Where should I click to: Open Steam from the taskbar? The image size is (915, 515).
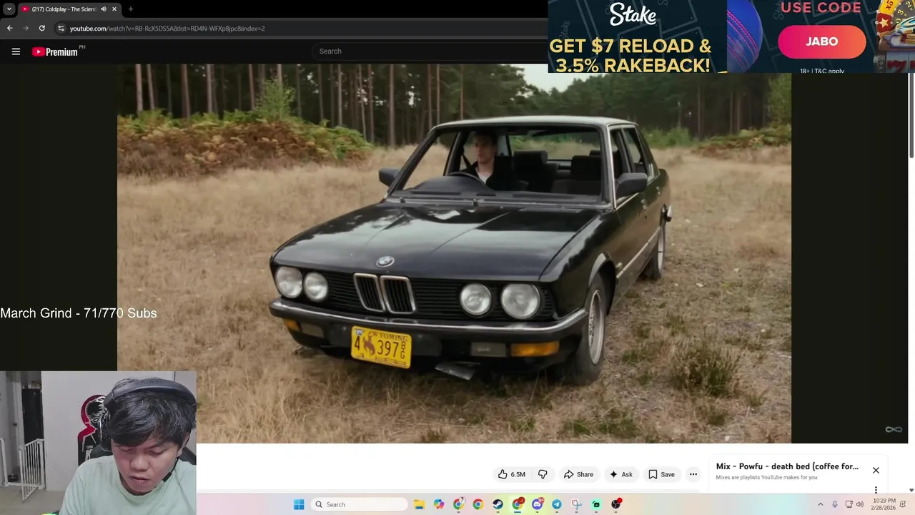[x=498, y=504]
